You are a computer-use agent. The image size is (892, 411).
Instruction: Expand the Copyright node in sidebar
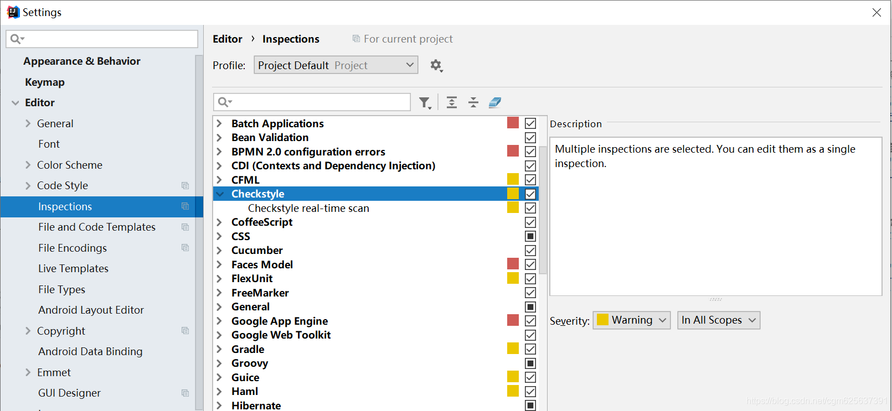tap(28, 331)
